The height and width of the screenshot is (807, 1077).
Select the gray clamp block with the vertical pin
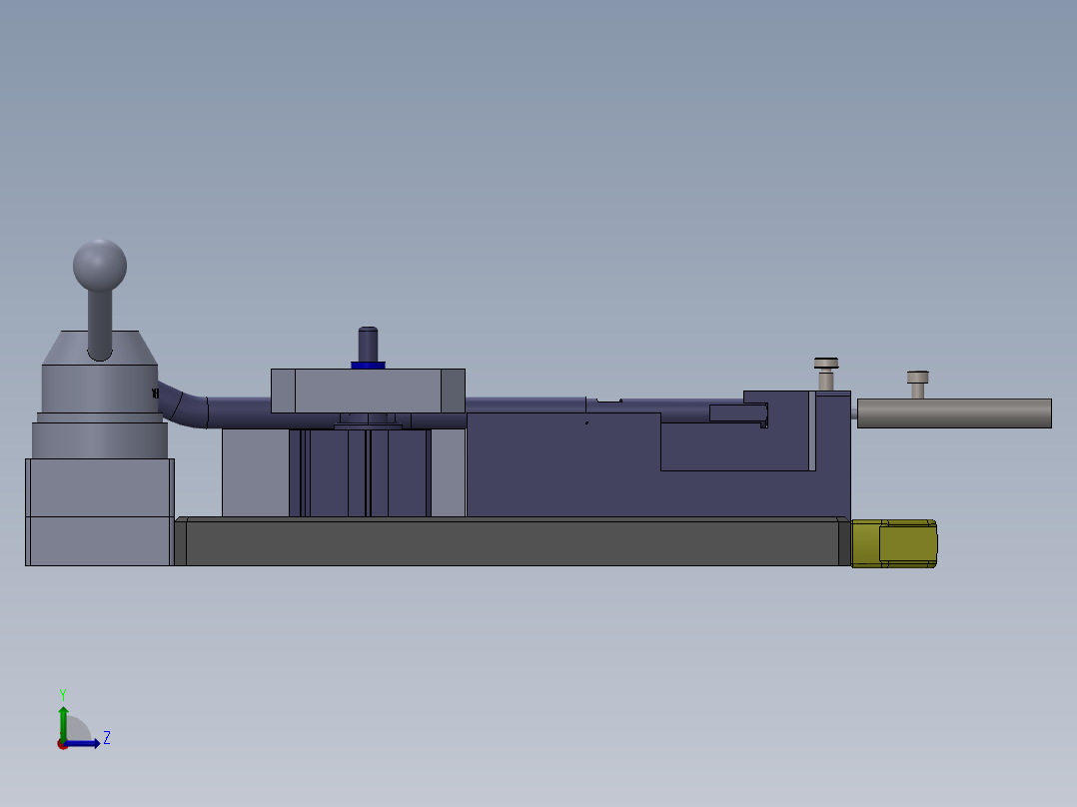pyautogui.click(x=368, y=391)
